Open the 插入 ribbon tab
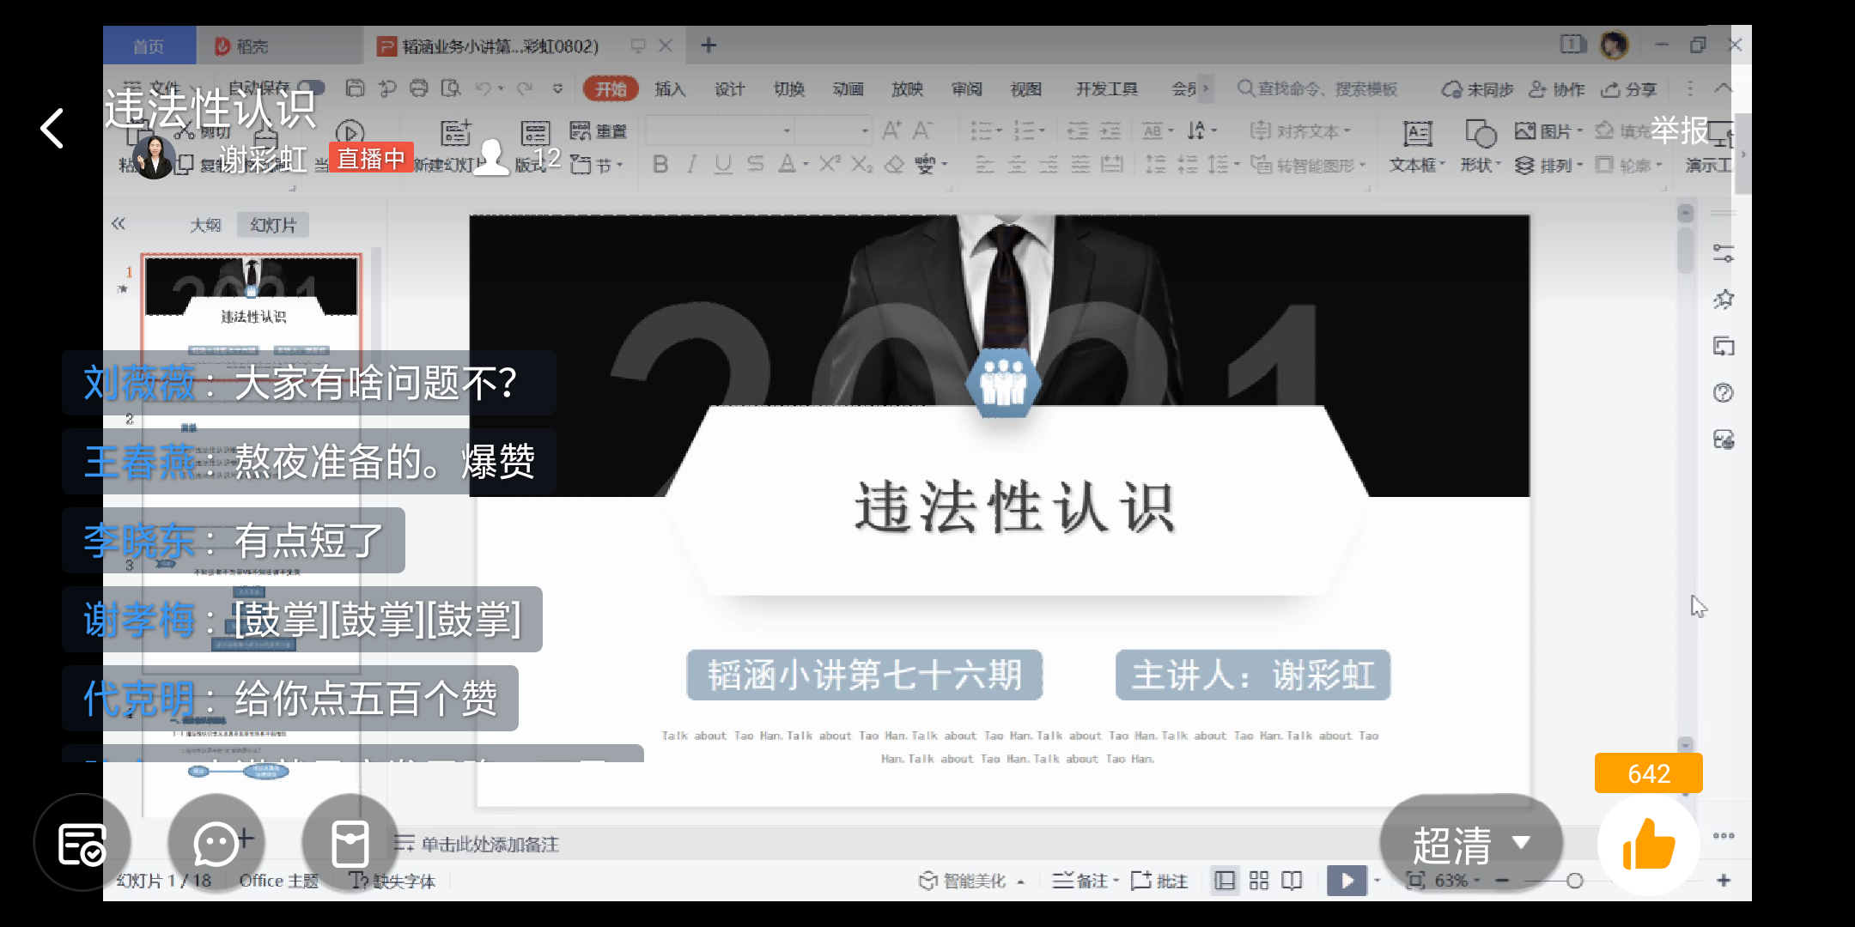This screenshot has height=927, width=1855. pyautogui.click(x=670, y=89)
